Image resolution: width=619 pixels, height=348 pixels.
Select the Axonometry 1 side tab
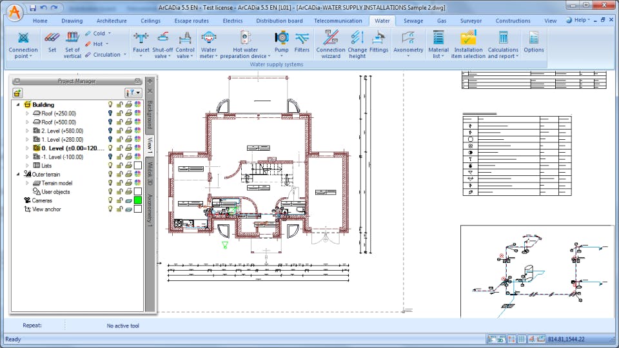click(150, 210)
